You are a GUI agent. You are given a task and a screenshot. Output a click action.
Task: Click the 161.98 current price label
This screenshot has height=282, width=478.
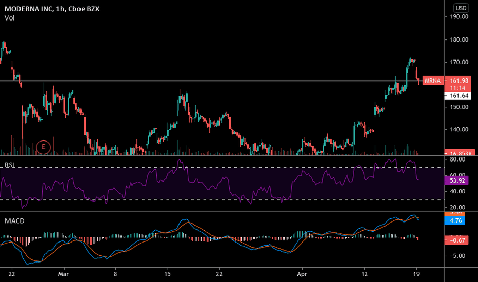click(x=459, y=81)
